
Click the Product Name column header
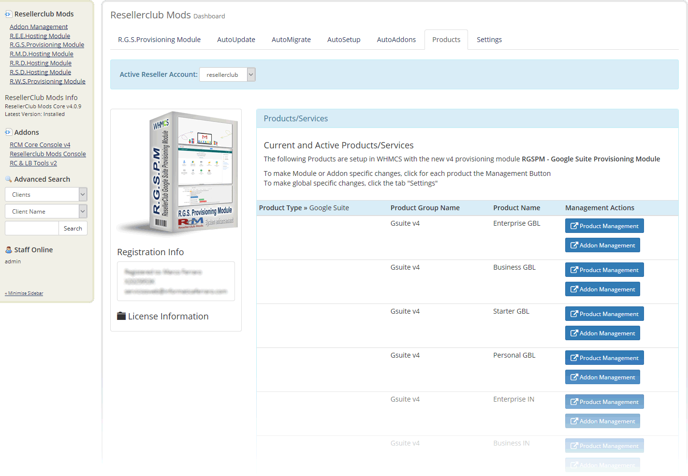pos(516,208)
